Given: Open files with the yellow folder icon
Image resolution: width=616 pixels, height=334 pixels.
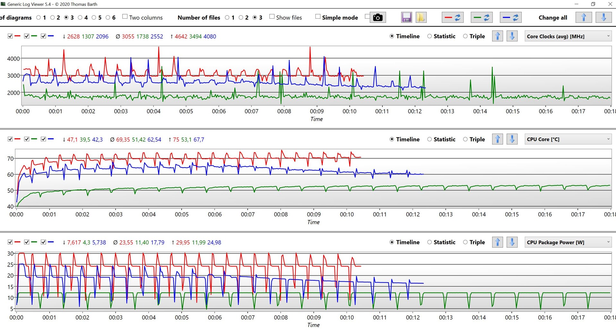Looking at the screenshot, I should pos(421,17).
